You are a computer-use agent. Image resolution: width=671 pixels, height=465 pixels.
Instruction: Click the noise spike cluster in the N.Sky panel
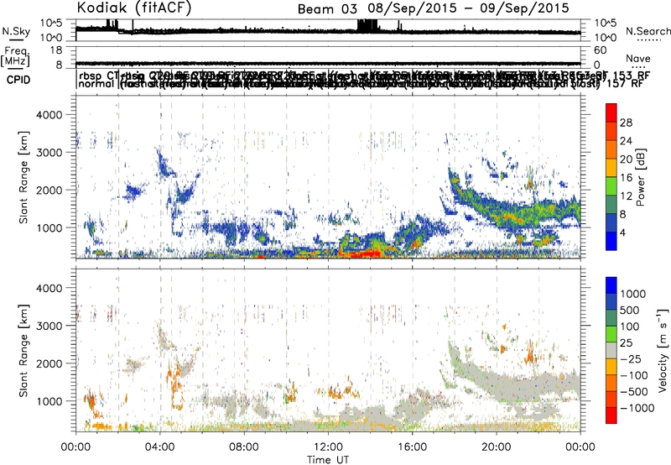click(x=368, y=26)
